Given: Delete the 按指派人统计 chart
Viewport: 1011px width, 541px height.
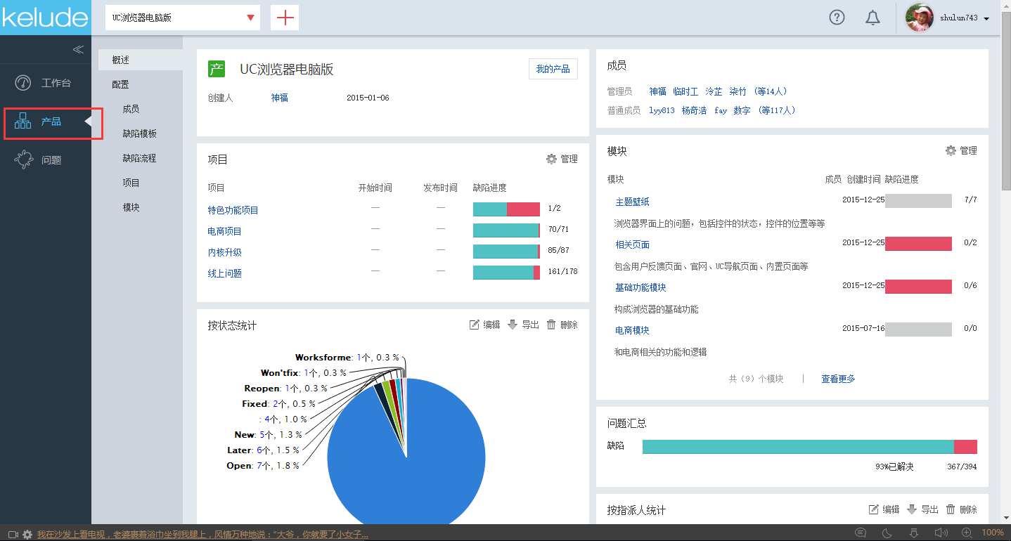Looking at the screenshot, I should click(961, 509).
